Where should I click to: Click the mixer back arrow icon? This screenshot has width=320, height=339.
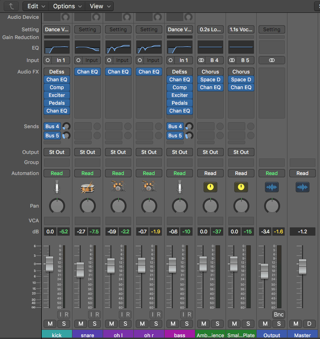click(x=11, y=6)
